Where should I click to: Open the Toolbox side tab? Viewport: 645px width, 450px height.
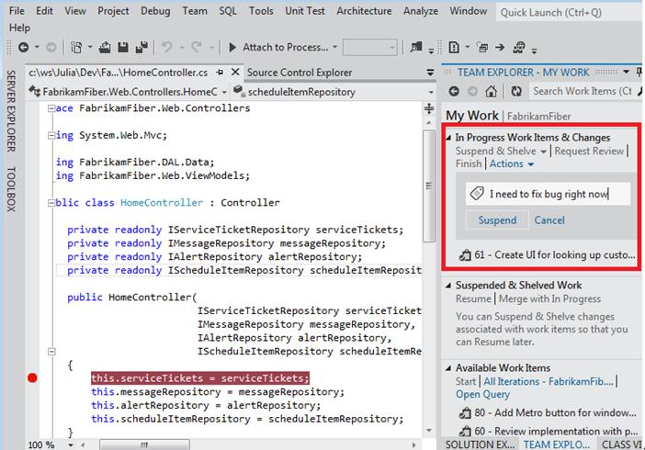coord(11,189)
